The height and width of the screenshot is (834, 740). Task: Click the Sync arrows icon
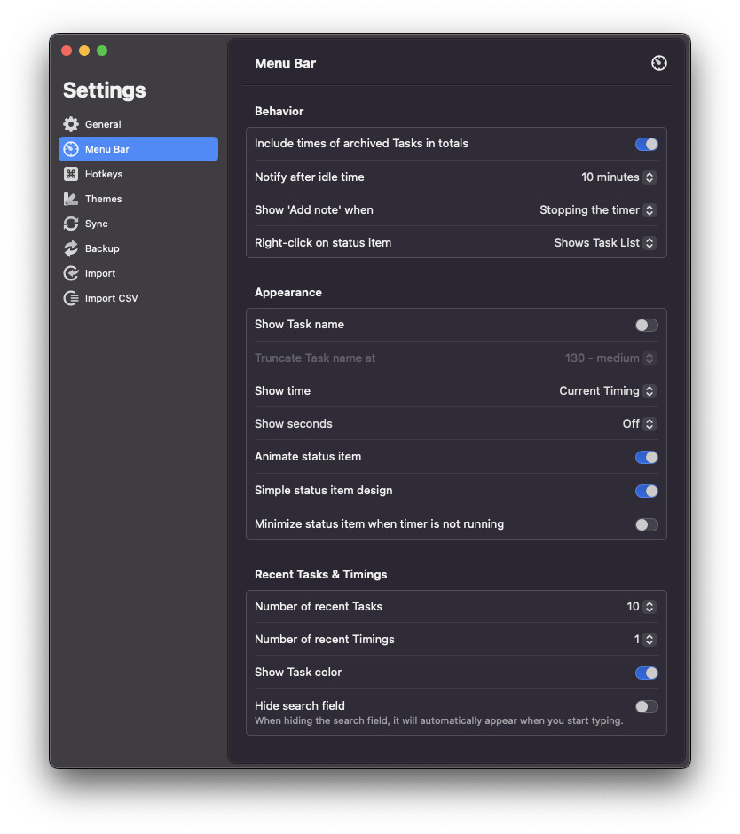(71, 224)
